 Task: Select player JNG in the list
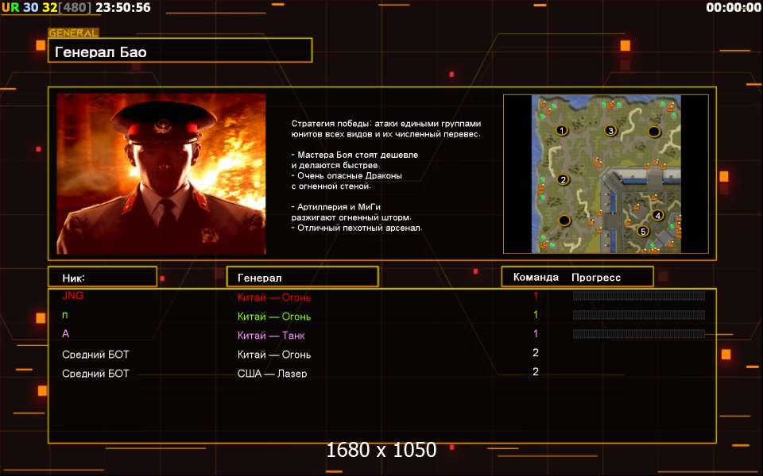[x=72, y=296]
